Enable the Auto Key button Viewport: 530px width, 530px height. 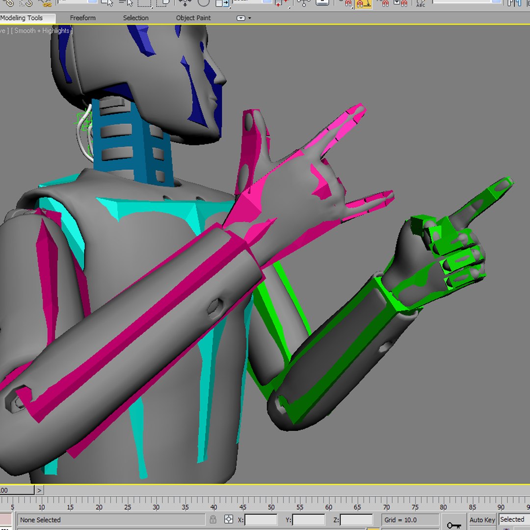coord(482,520)
